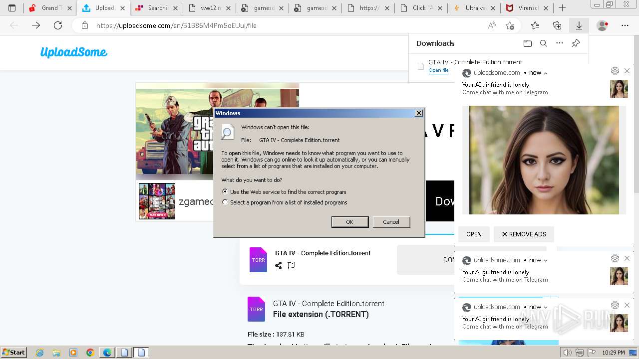Open Read aloud from address bar
Viewport: 639px width, 359px height.
(492, 25)
